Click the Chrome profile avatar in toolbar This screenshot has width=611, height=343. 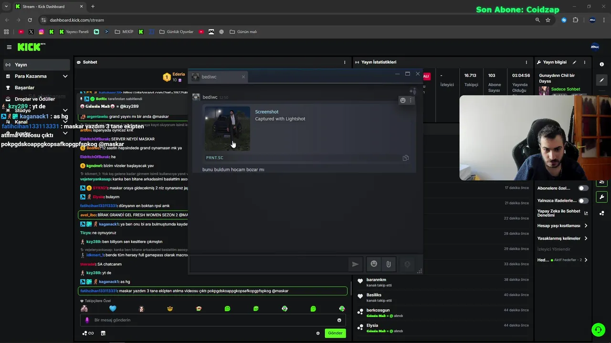coord(593,20)
